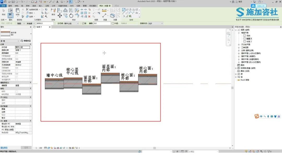Screen dimensions: 282x159
Task: Click the Offset (偏移) field 0.0 in options bar
Action: tap(102, 24)
